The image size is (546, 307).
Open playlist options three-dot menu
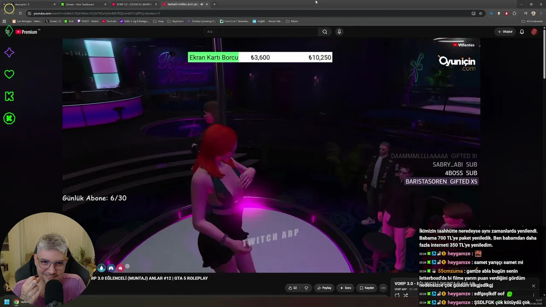tap(533, 295)
